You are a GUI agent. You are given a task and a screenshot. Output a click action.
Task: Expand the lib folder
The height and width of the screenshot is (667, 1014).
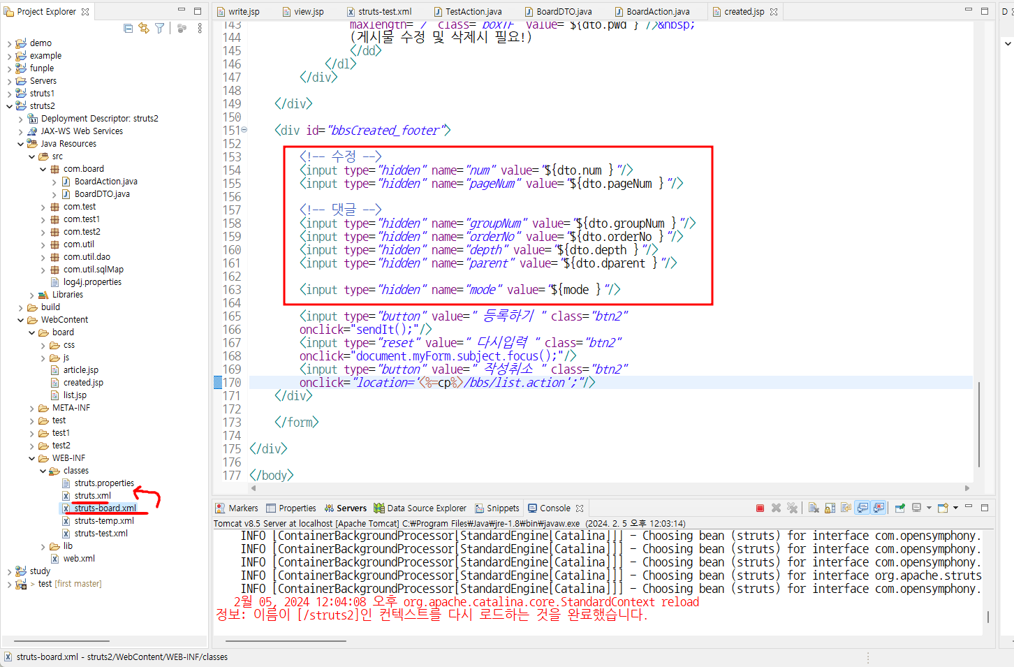click(43, 546)
